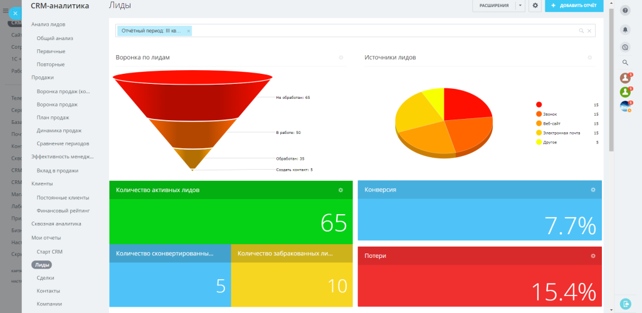Viewport: 642px width, 313px height.
Task: Click the Добавить отчёт button
Action: pyautogui.click(x=574, y=6)
